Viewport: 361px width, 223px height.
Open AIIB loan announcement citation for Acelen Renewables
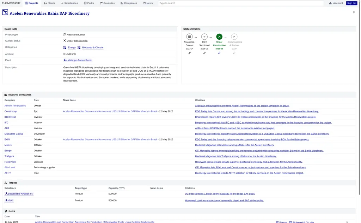pos(242,106)
